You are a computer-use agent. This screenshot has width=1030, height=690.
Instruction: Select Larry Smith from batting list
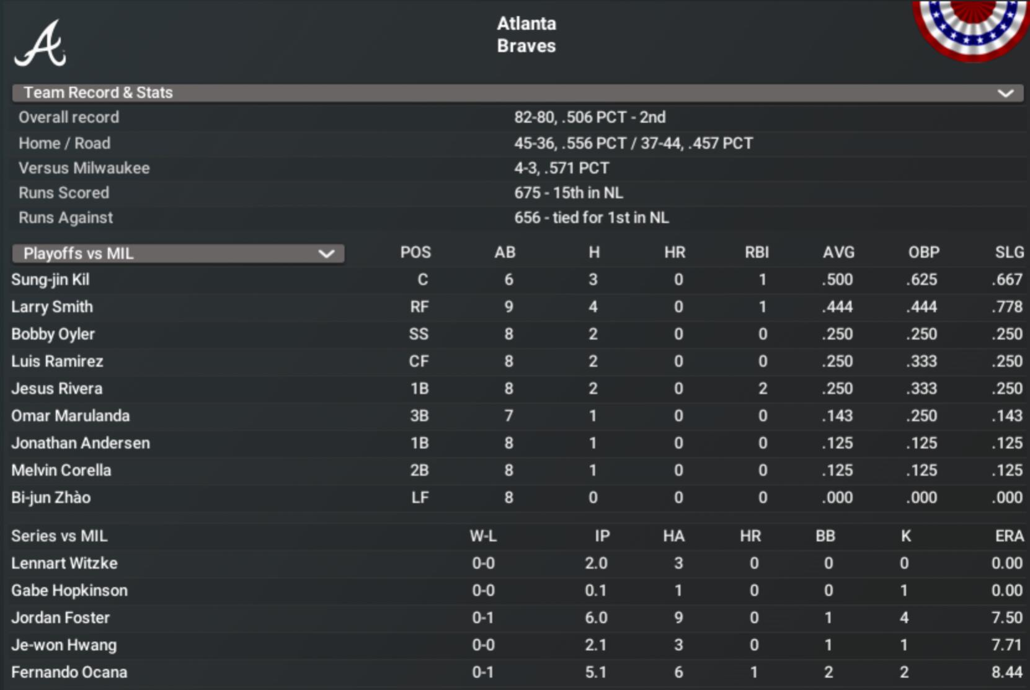click(52, 307)
